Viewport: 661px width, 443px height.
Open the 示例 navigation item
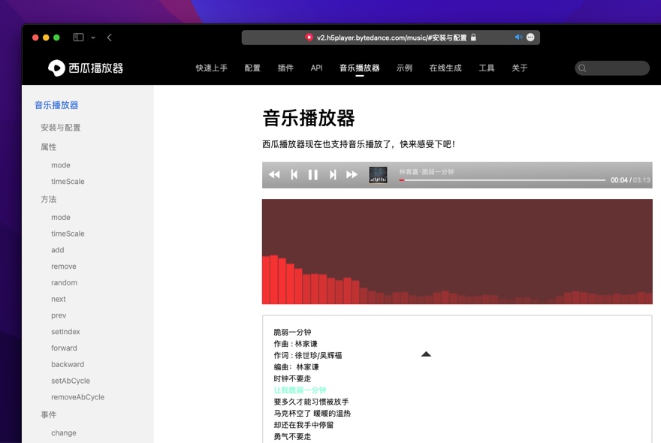point(404,68)
